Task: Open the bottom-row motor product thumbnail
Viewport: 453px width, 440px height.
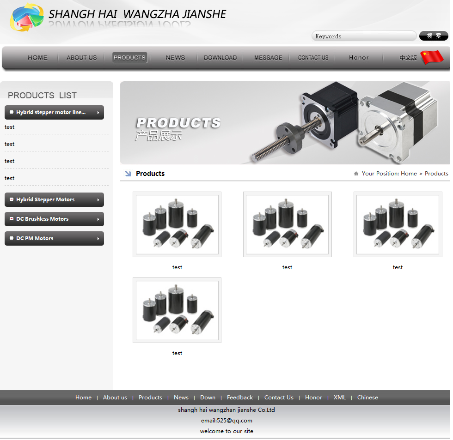Action: point(177,310)
